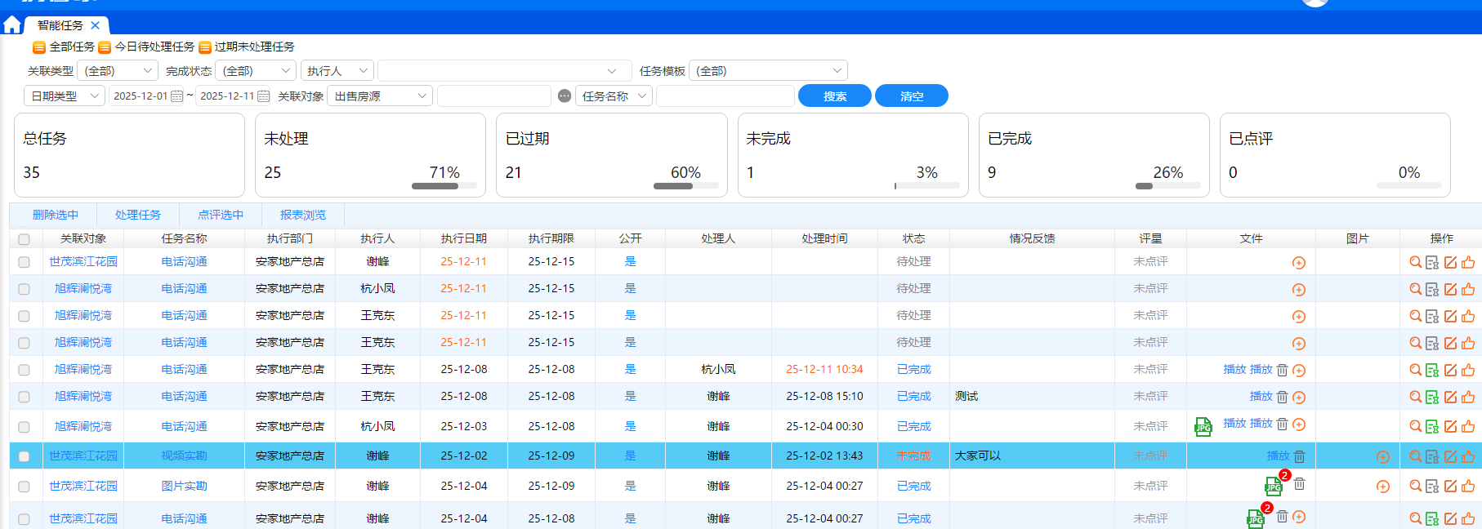Click the home icon in the tab bar
This screenshot has height=529, width=1482.
(12, 25)
